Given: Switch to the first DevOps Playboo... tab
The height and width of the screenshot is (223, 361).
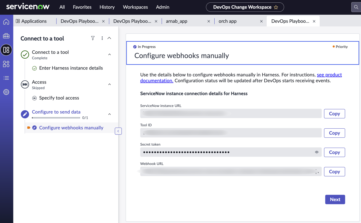Looking at the screenshot, I should click(79, 21).
